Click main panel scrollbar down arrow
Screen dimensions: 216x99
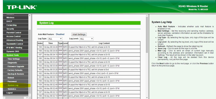click(147, 98)
